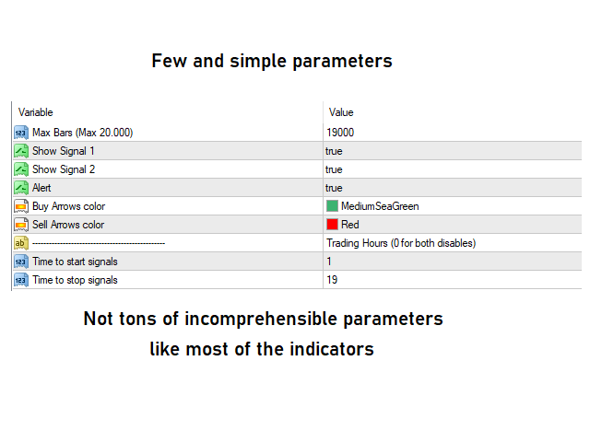Toggle the Show Signal 1 true value
This screenshot has height=442, width=590.
(x=453, y=151)
